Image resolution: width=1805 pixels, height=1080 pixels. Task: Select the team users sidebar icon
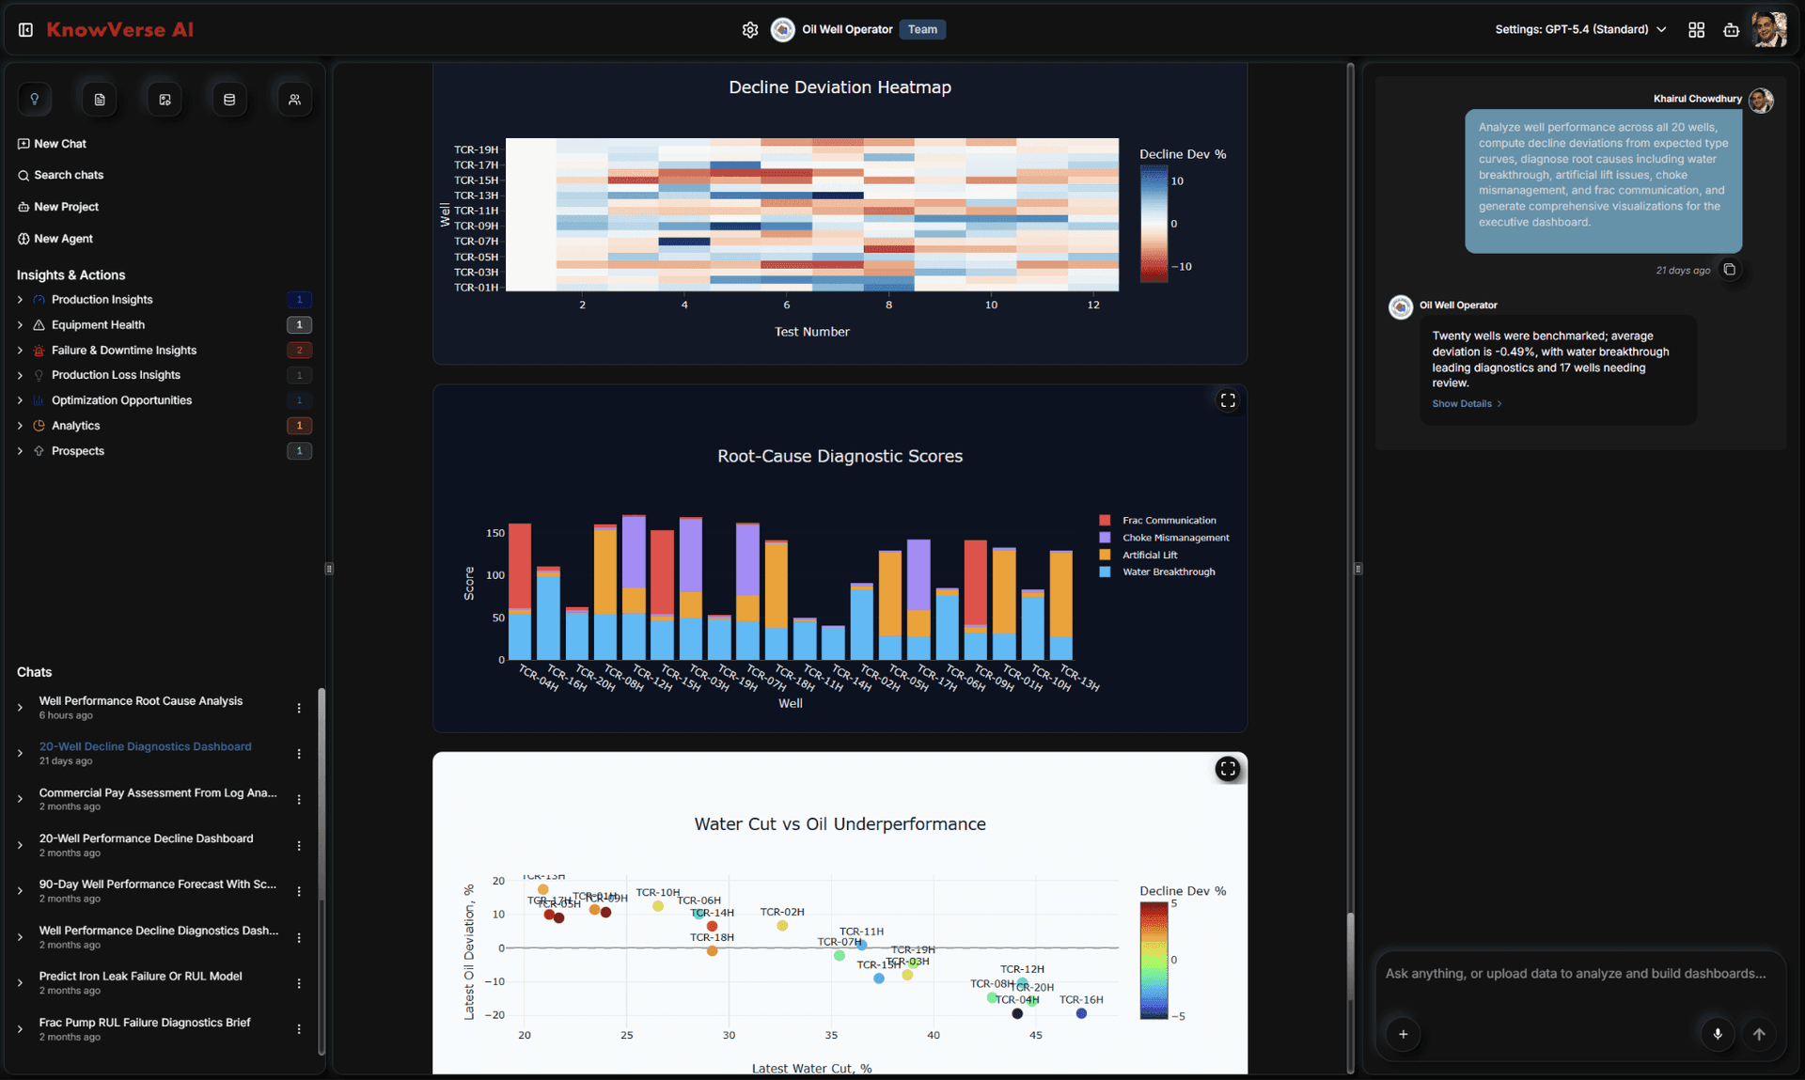294,100
